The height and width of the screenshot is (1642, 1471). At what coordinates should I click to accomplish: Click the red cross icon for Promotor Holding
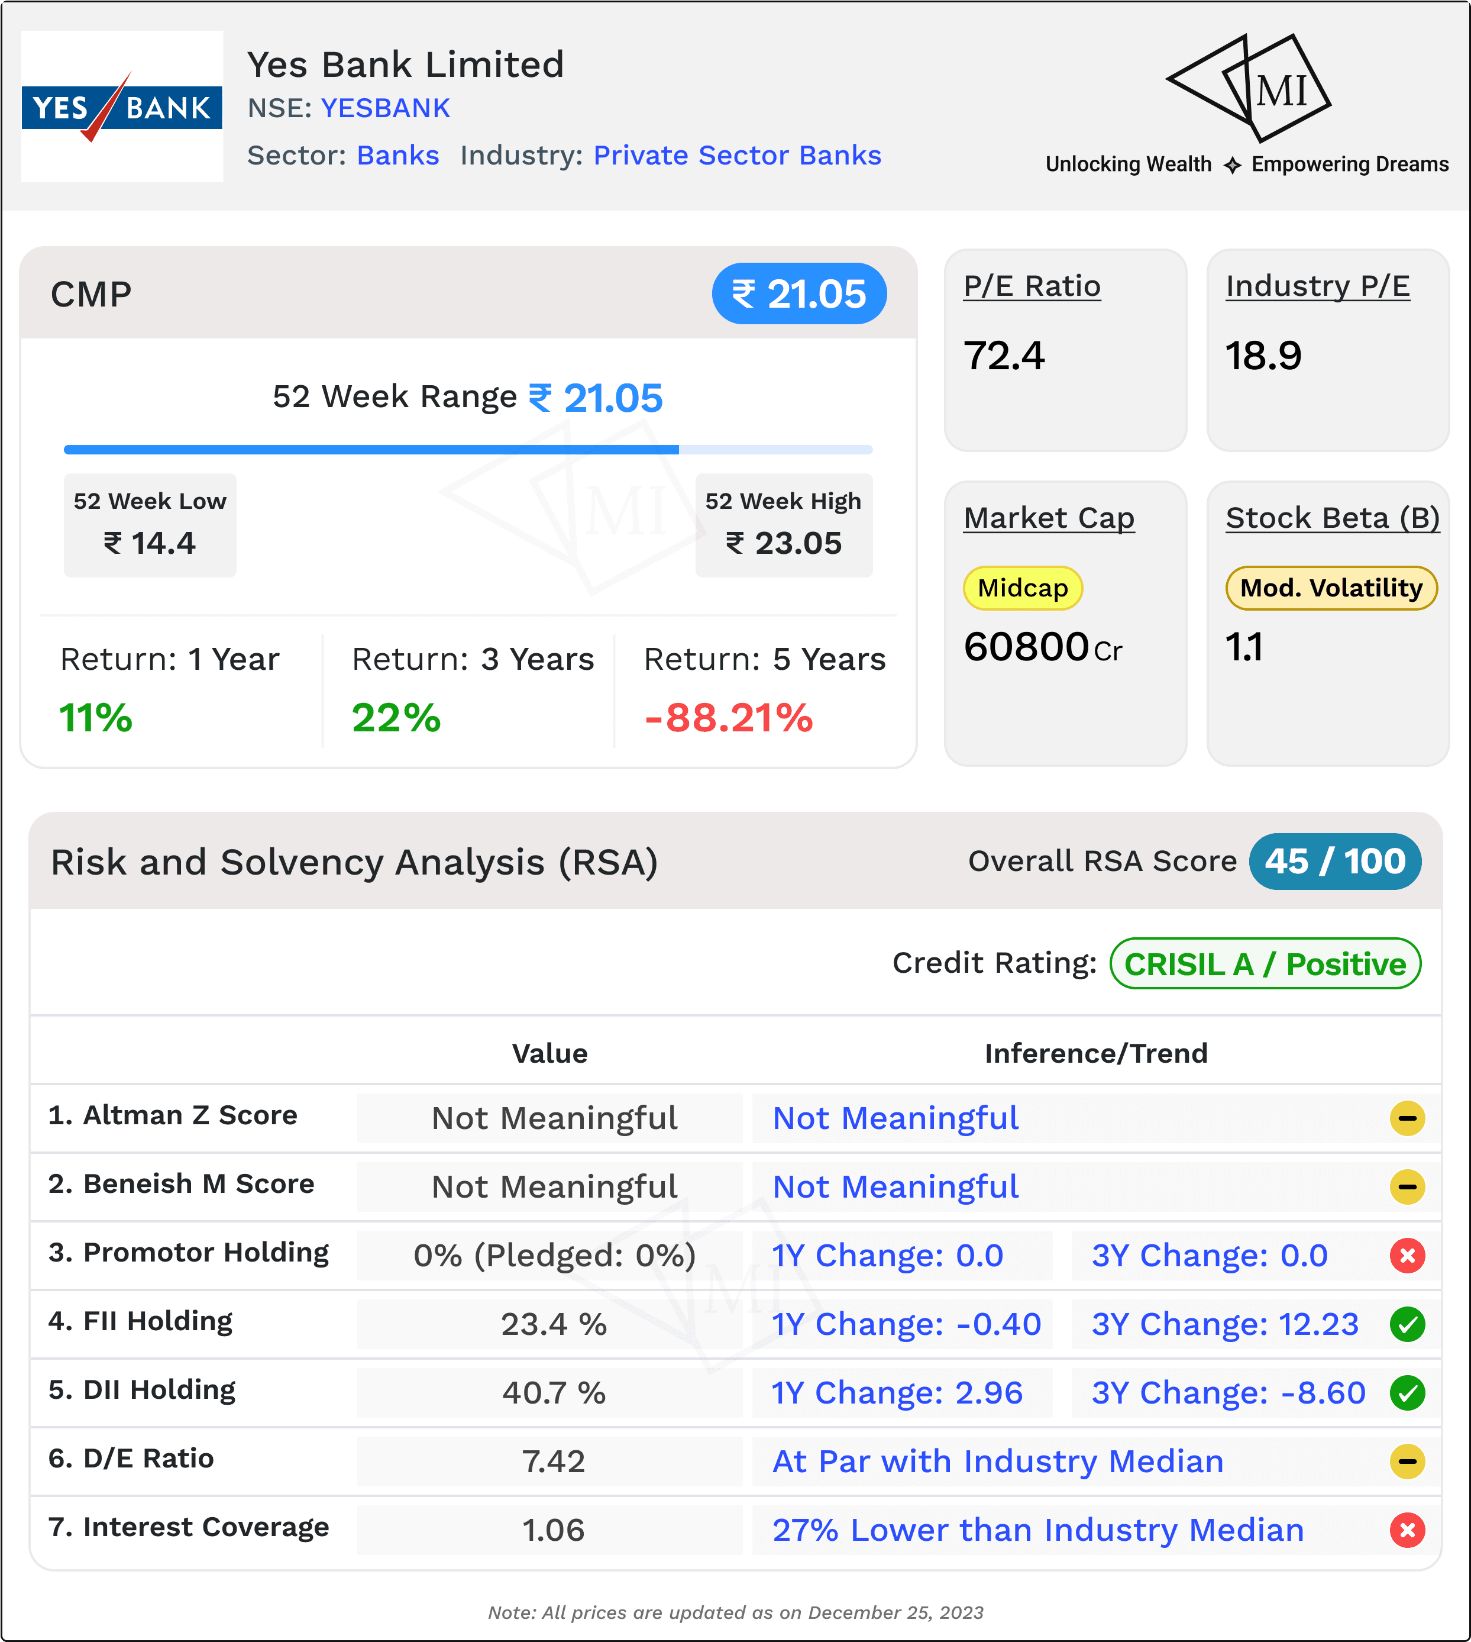(x=1407, y=1256)
